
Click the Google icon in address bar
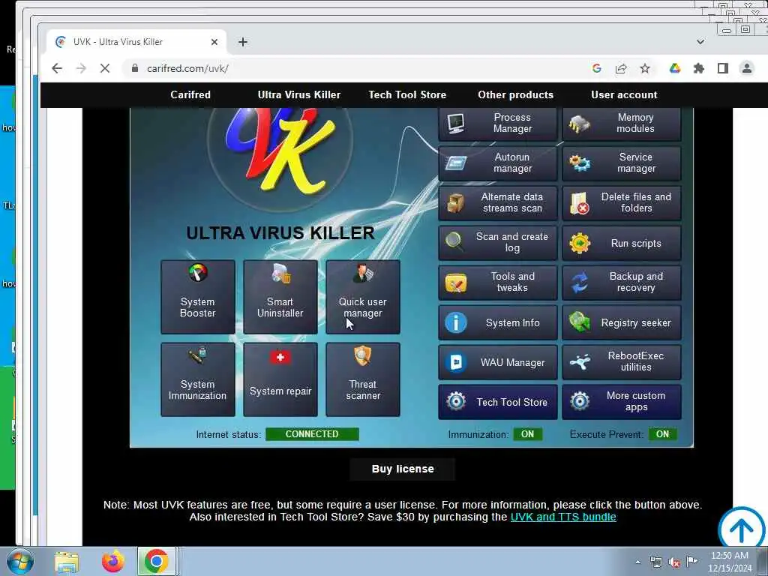click(x=596, y=68)
